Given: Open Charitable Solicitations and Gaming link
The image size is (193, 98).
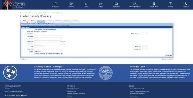Looking at the screenshot, I should point(76,94).
